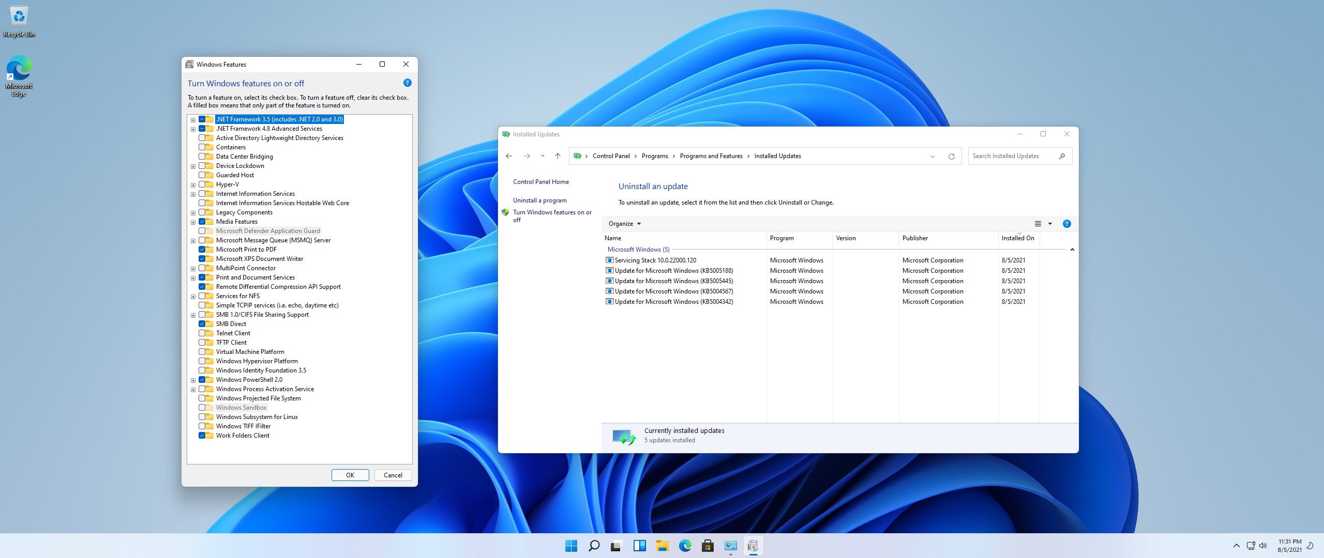Check the Windows Subsystem for Linux box
Viewport: 1324px width, 558px height.
coord(202,417)
